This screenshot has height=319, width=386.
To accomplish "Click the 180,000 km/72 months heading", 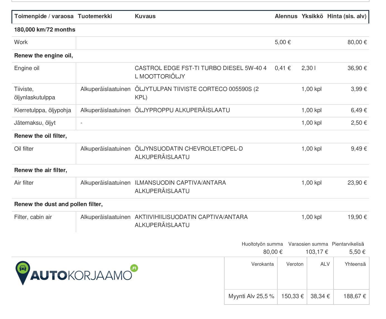I will (45, 30).
